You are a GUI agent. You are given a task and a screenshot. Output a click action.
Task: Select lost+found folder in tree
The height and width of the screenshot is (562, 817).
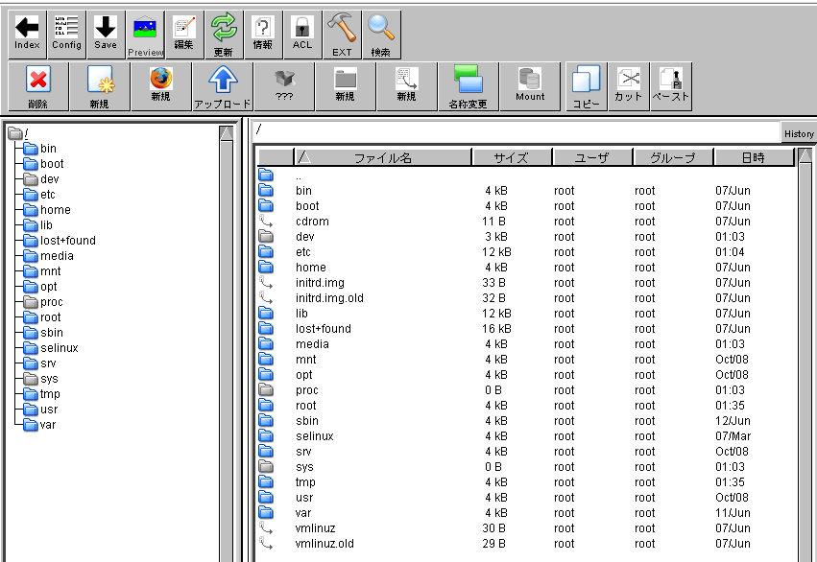60,241
